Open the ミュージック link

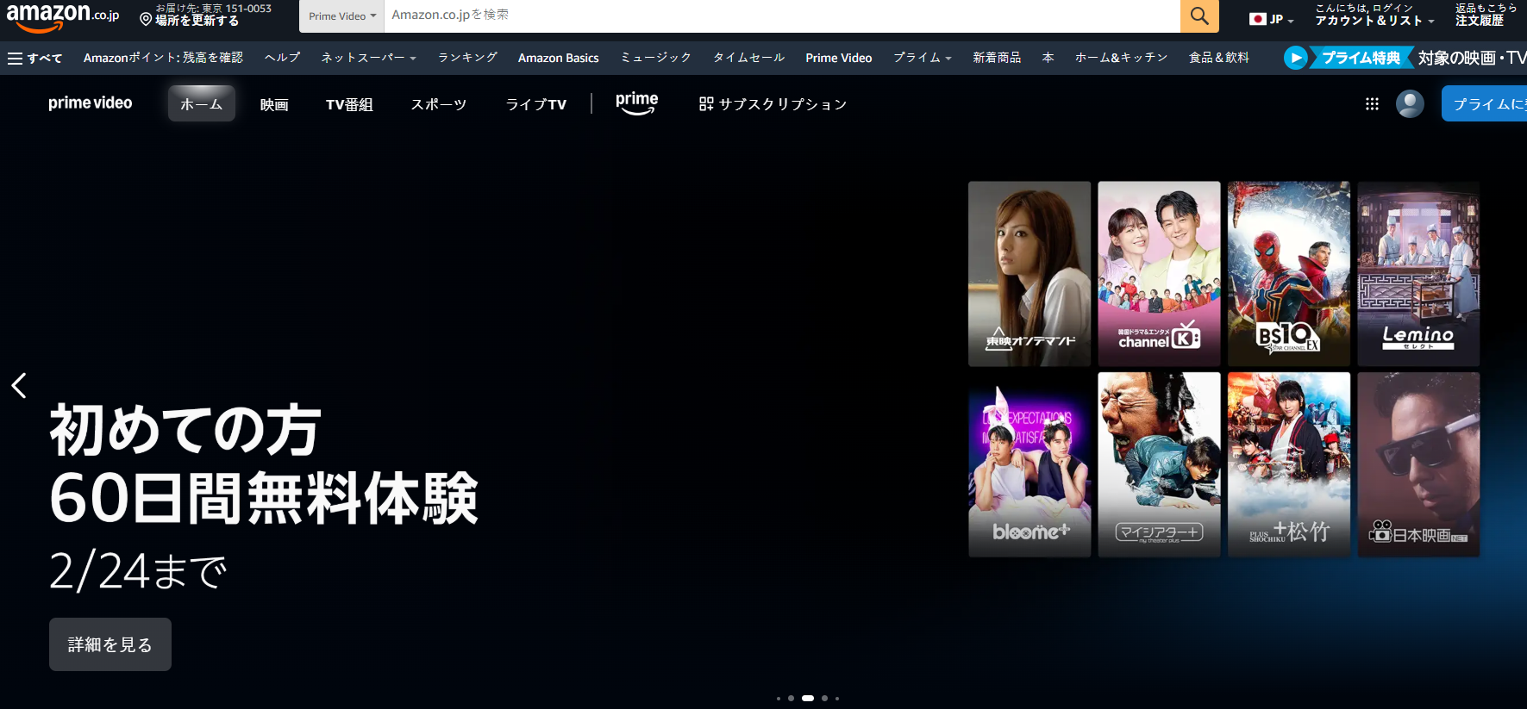pyautogui.click(x=656, y=58)
